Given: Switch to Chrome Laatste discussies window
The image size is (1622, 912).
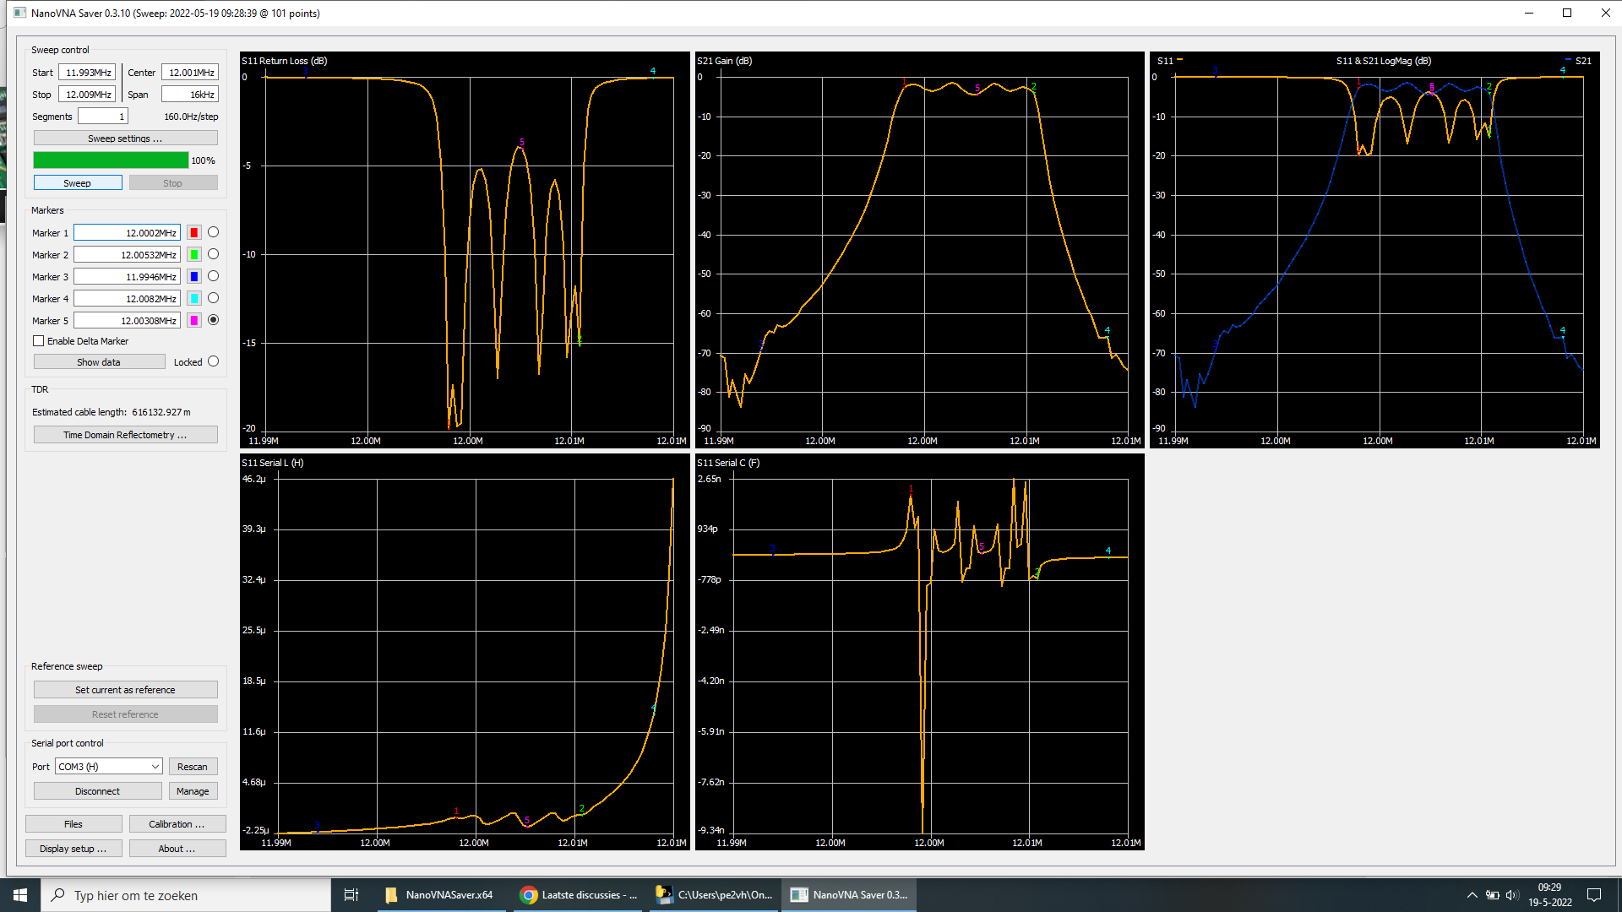Looking at the screenshot, I should (579, 895).
